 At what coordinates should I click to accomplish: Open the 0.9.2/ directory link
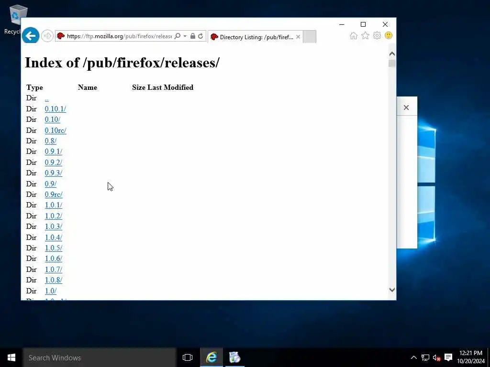(54, 162)
